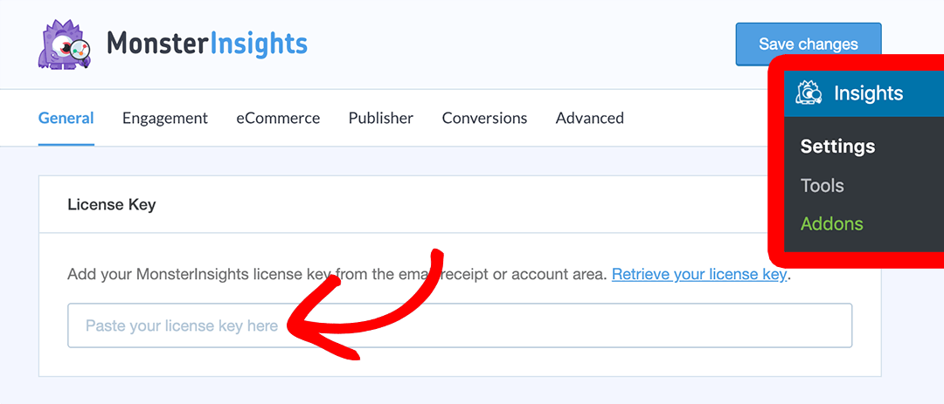Viewport: 944px width, 404px height.
Task: Click the Insights label in the sidebar menu
Action: (869, 92)
